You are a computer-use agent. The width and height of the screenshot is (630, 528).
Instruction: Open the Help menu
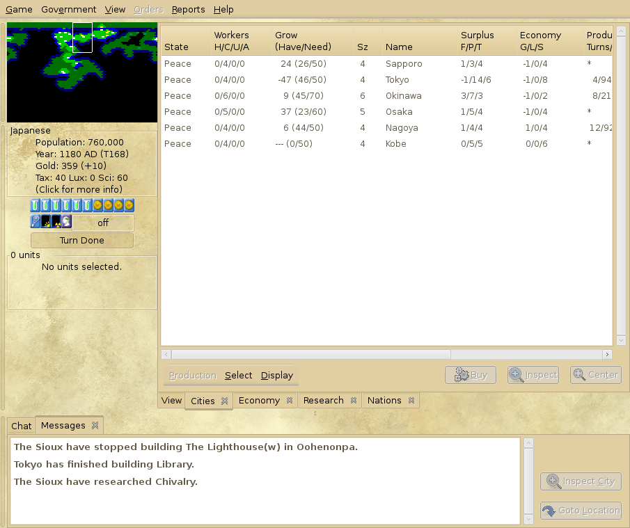tap(223, 9)
